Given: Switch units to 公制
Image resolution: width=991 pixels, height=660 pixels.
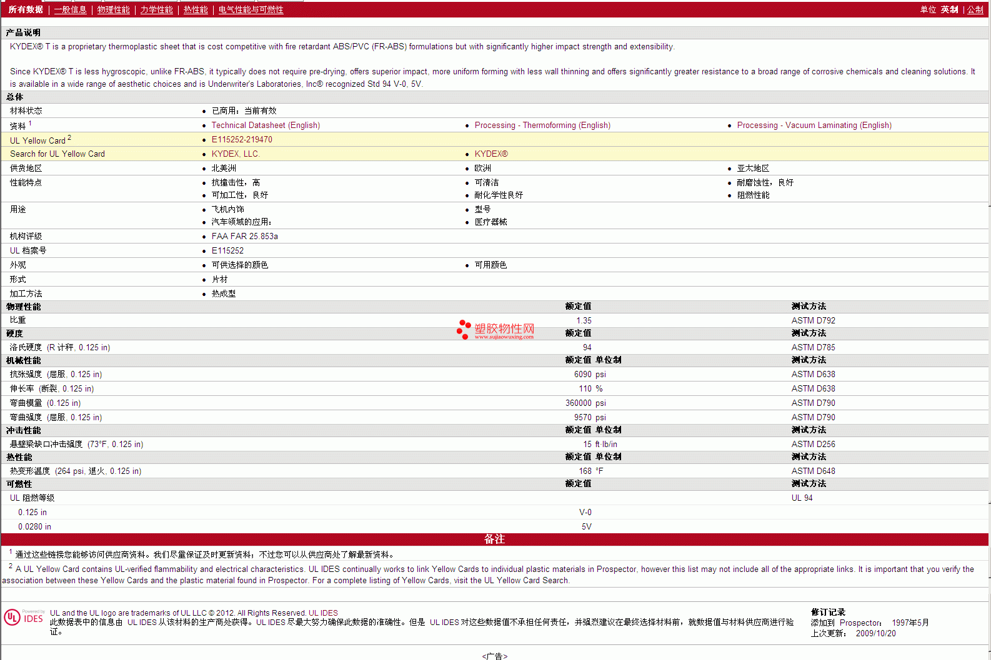Looking at the screenshot, I should click(x=975, y=10).
